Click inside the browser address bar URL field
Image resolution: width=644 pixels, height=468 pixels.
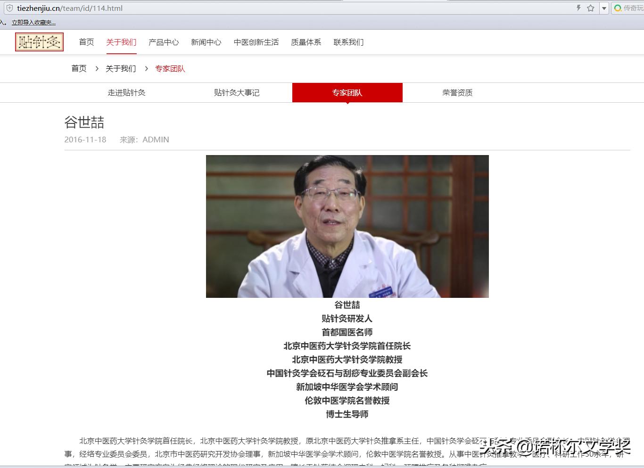click(141, 8)
